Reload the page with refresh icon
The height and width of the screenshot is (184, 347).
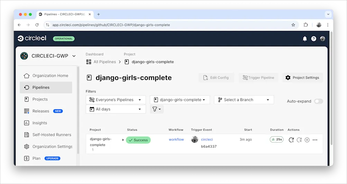click(x=37, y=25)
